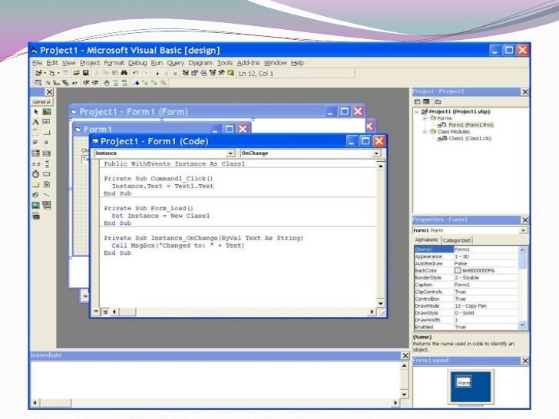Viewport: 559px width, 419px height.
Task: Click the BorderStyle property row
Action: point(466,278)
